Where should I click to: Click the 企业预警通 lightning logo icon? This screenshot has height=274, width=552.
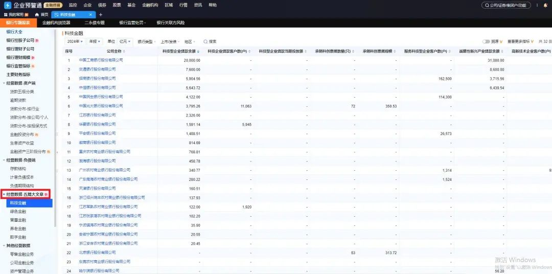pos(7,5)
